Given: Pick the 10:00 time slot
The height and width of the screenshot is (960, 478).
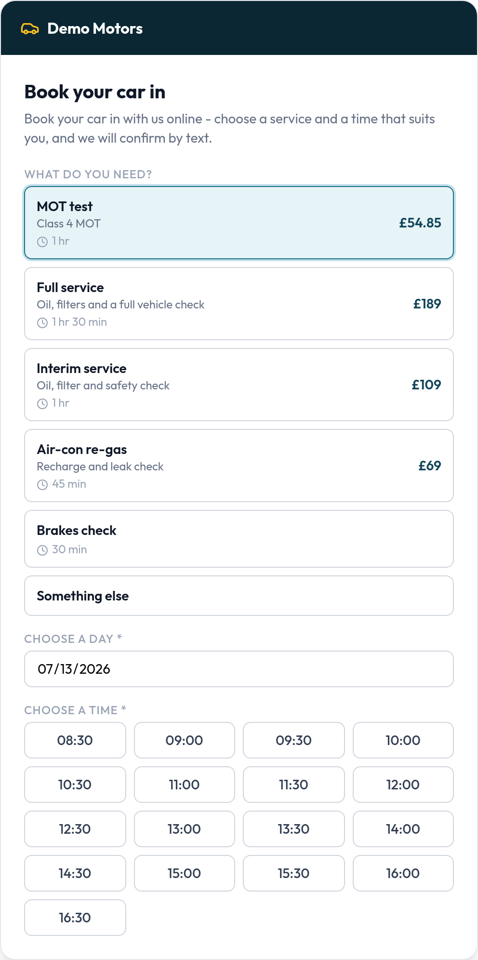Looking at the screenshot, I should pos(403,740).
